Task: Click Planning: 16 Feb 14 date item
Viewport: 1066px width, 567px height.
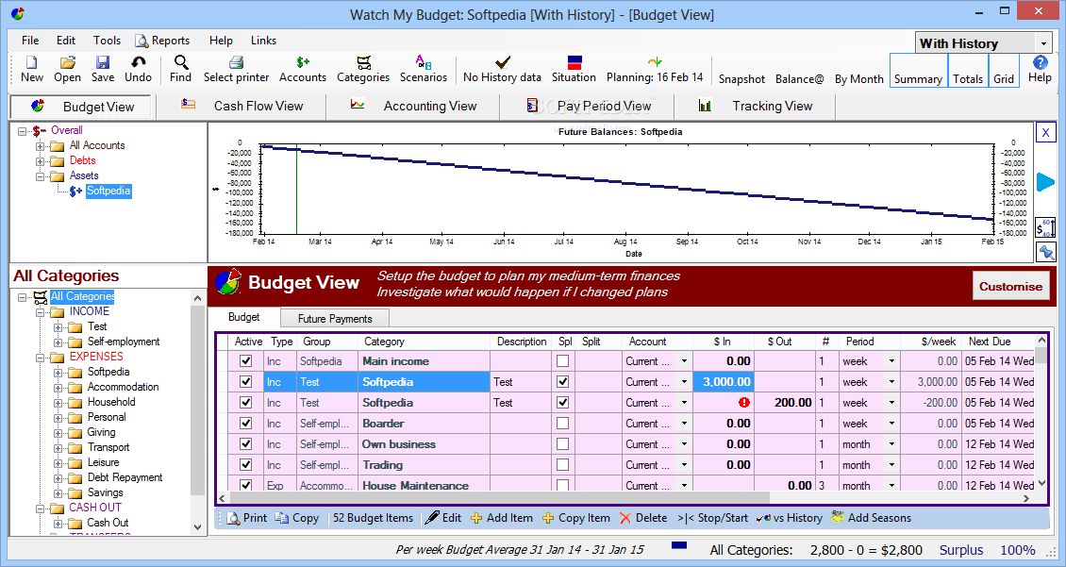Action: coord(655,70)
